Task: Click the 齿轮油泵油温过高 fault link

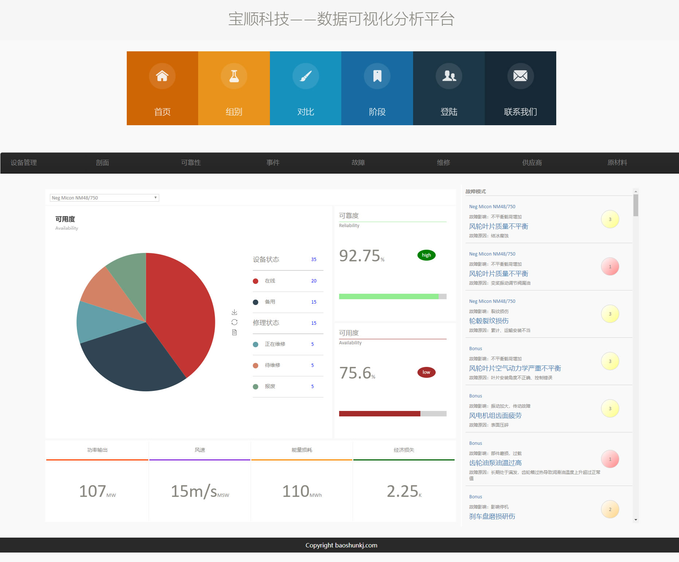Action: pyautogui.click(x=495, y=463)
